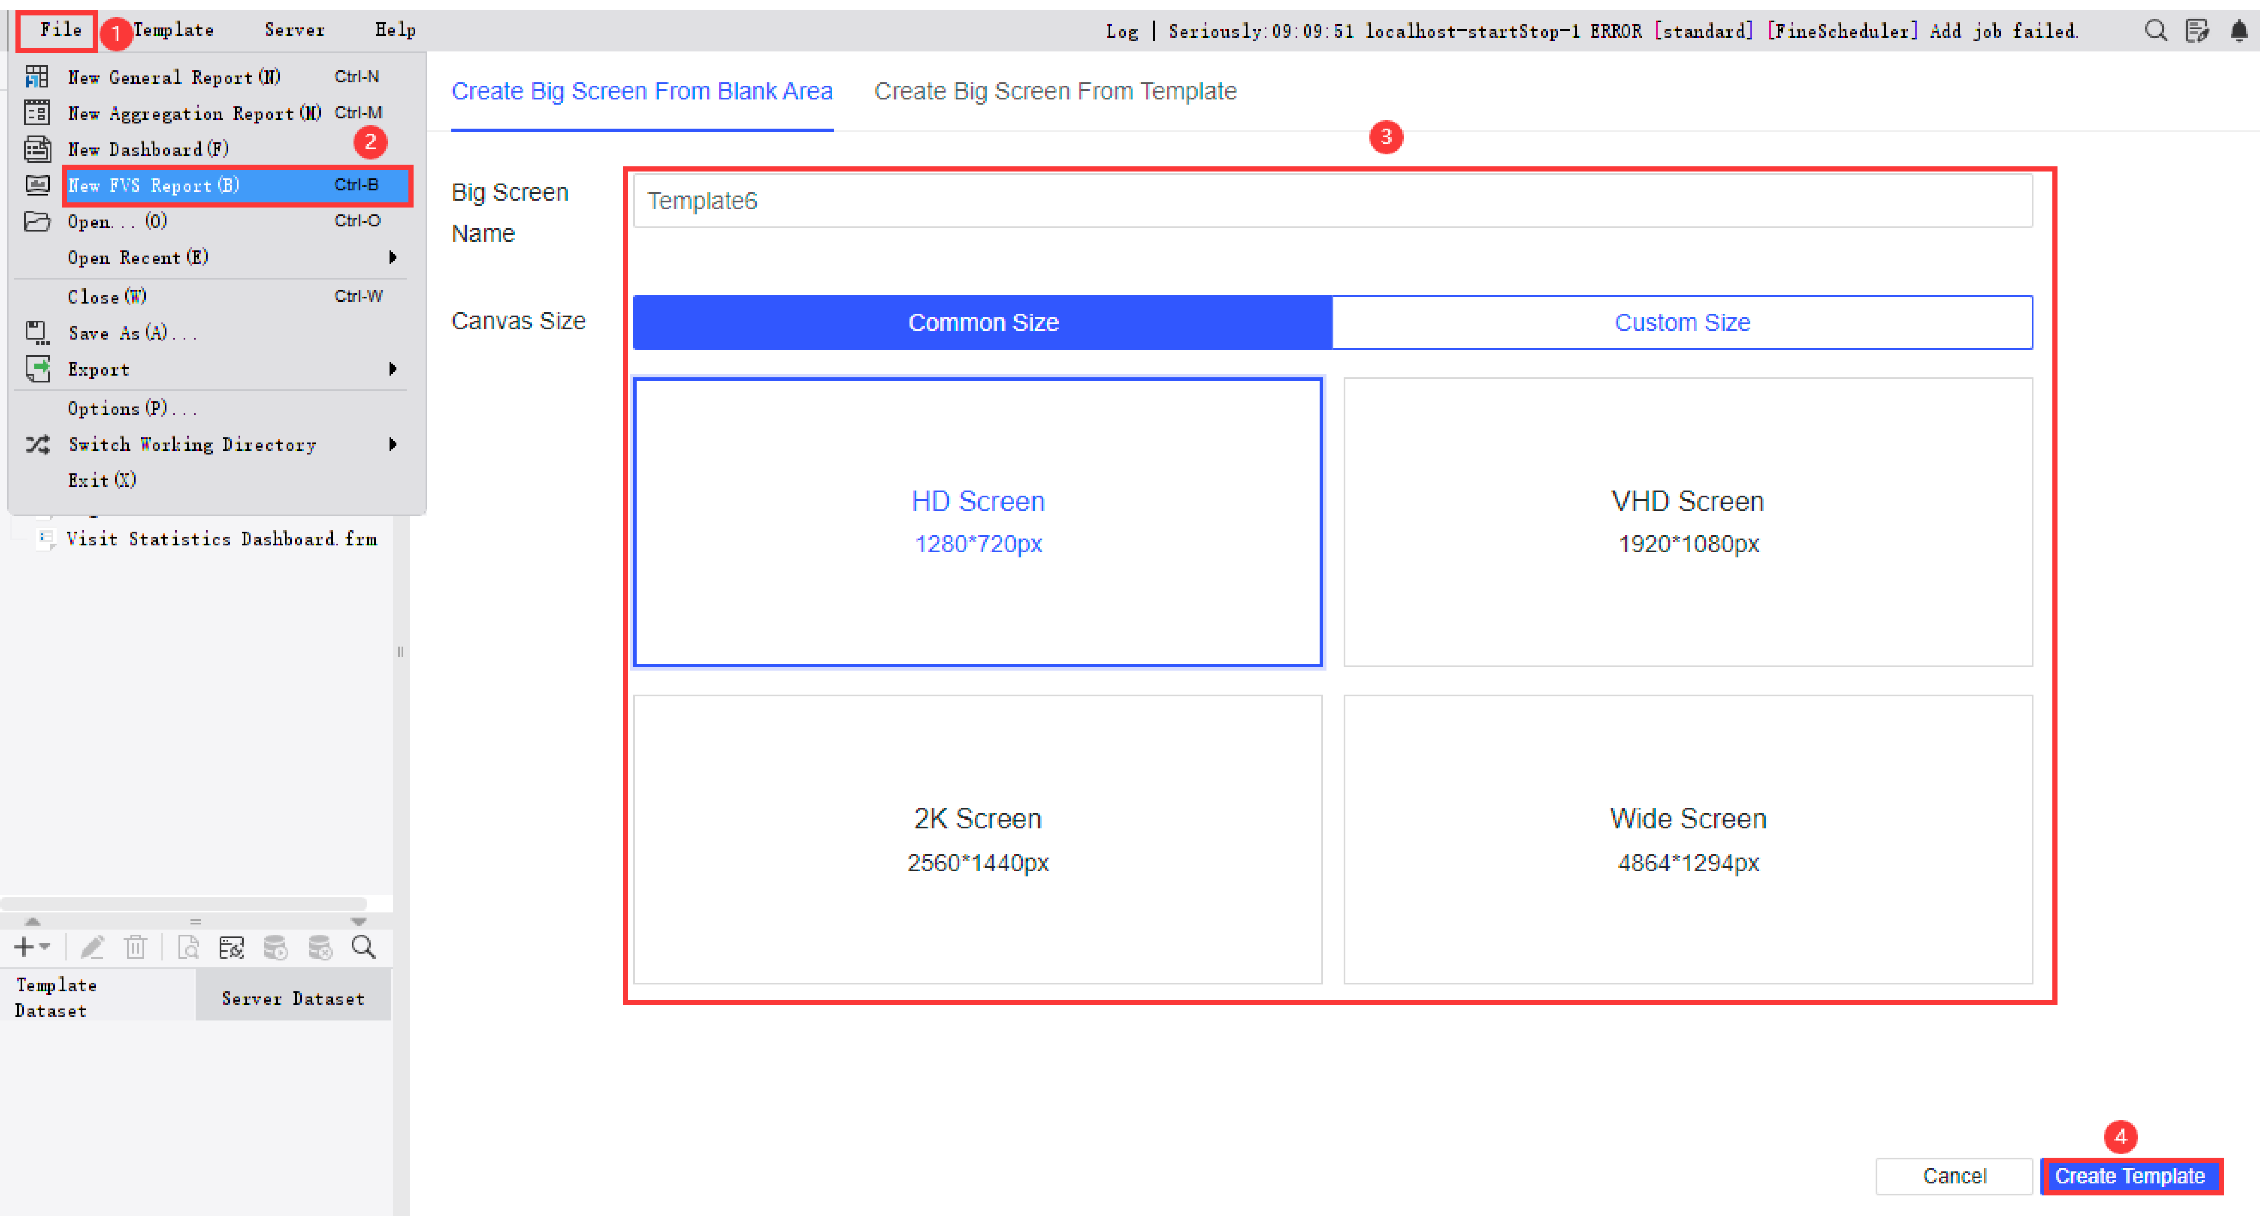This screenshot has width=2260, height=1216.
Task: Expand the Export submenu arrow
Action: [393, 369]
